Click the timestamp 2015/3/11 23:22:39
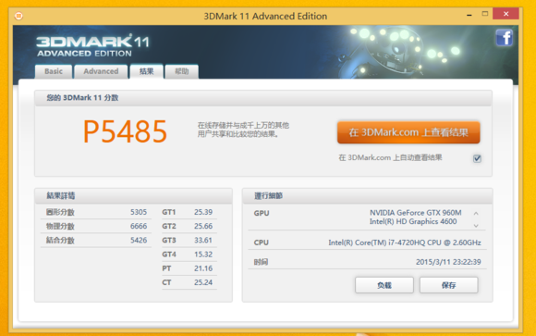This screenshot has height=336, width=536. point(448,262)
